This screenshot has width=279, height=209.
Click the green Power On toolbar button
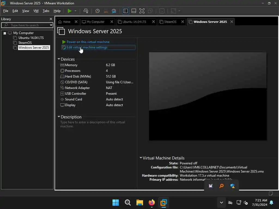click(69, 11)
